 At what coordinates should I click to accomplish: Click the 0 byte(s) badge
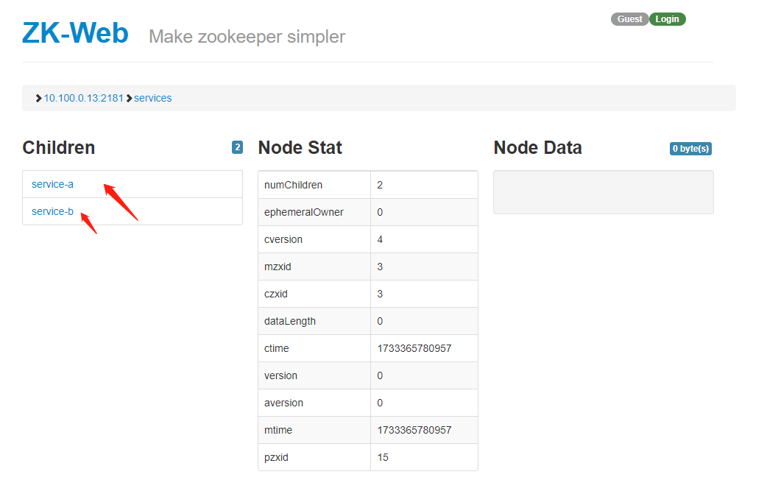(x=690, y=149)
